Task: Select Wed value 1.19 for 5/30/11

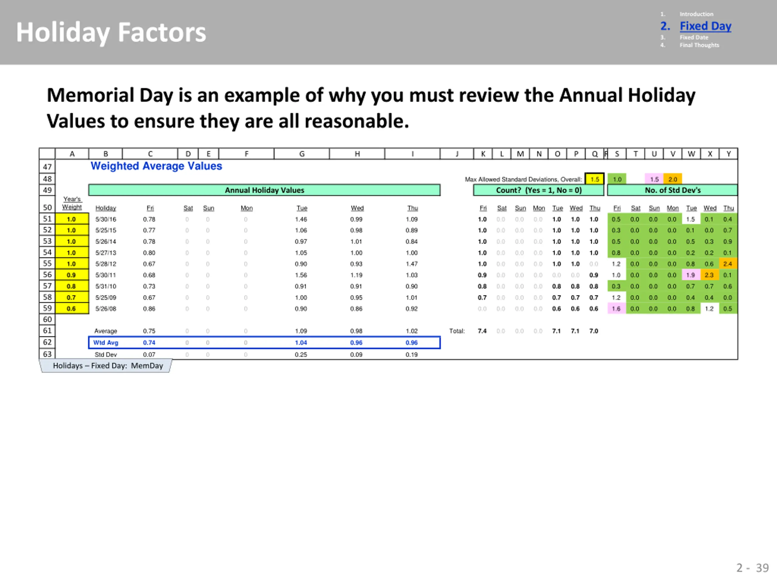Action: click(x=356, y=275)
